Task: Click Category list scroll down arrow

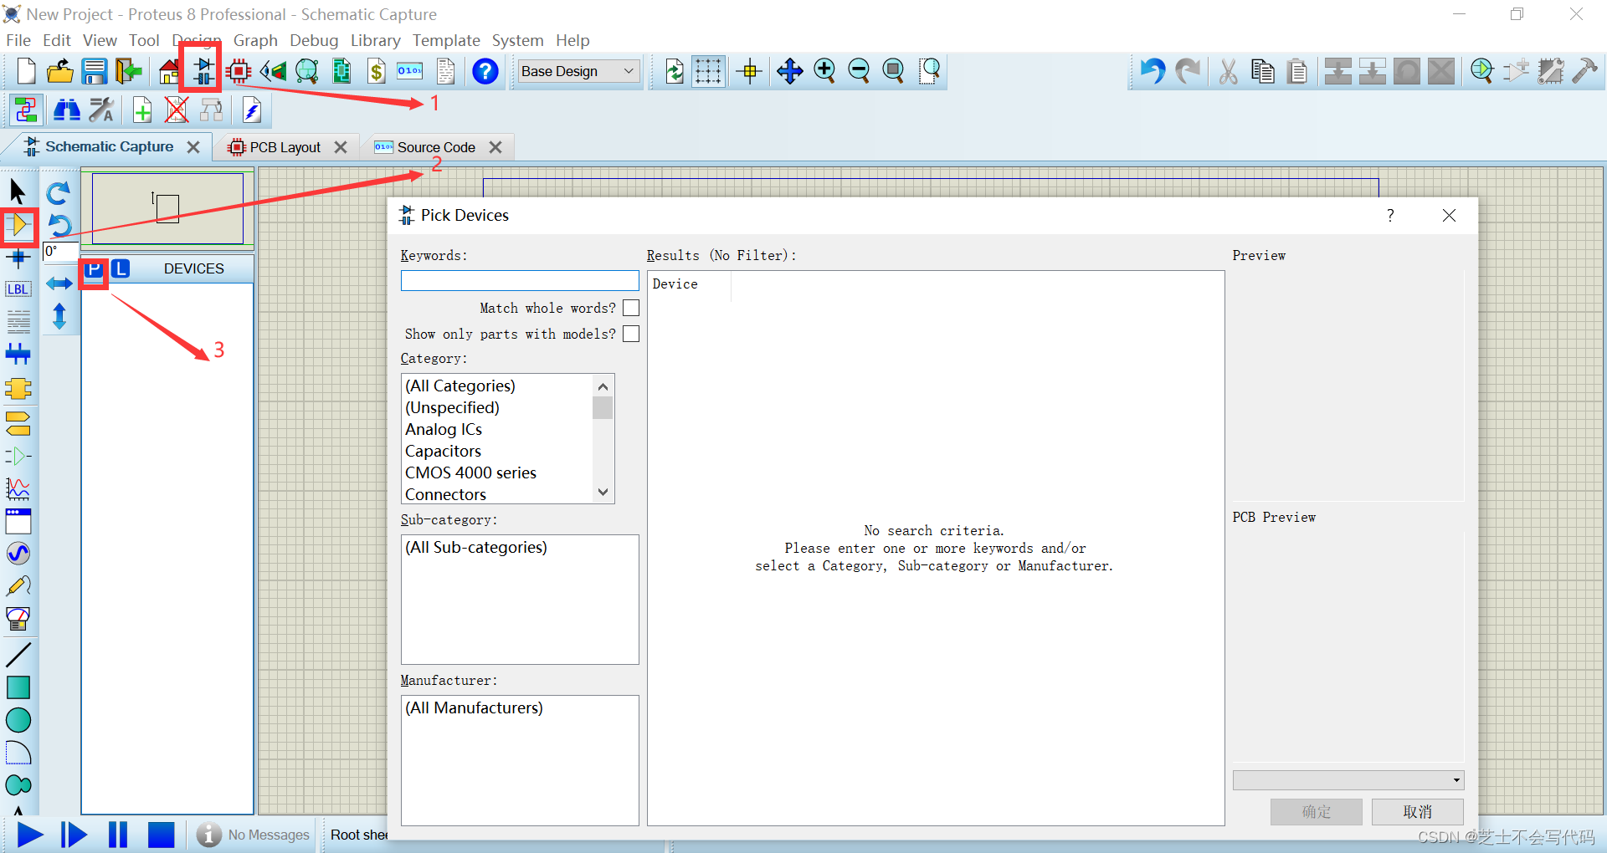Action: click(x=603, y=493)
